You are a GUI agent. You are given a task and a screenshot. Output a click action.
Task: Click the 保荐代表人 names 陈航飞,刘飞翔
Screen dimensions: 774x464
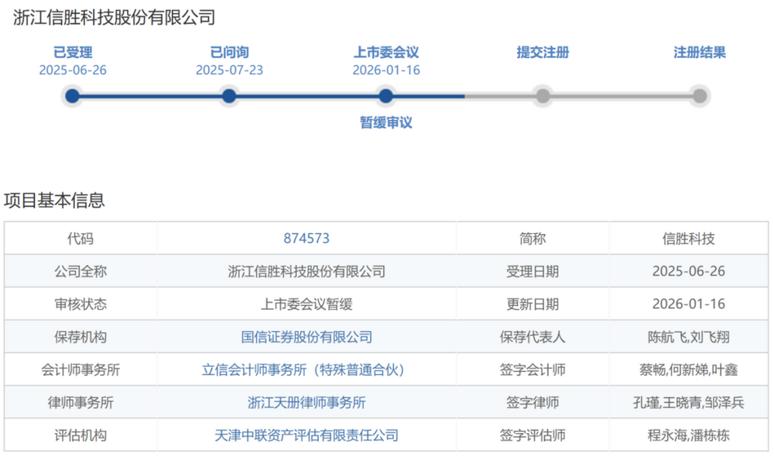point(689,337)
